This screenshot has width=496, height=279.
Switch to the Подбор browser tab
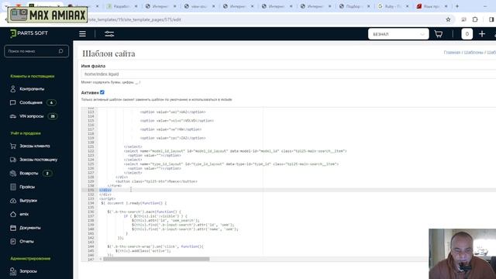pyautogui.click(x=354, y=6)
